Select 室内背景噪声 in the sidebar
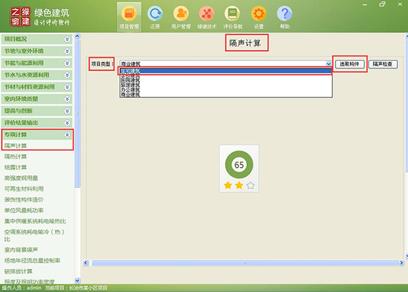 pyautogui.click(x=21, y=250)
